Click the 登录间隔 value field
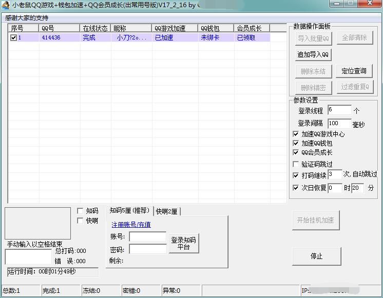383x298 pixels. [x=339, y=124]
